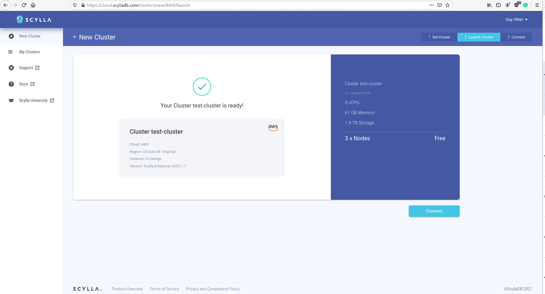Click the 'Region: US East (N. Virginia)' text
Image resolution: width=545 pixels, height=294 pixels.
pos(153,152)
